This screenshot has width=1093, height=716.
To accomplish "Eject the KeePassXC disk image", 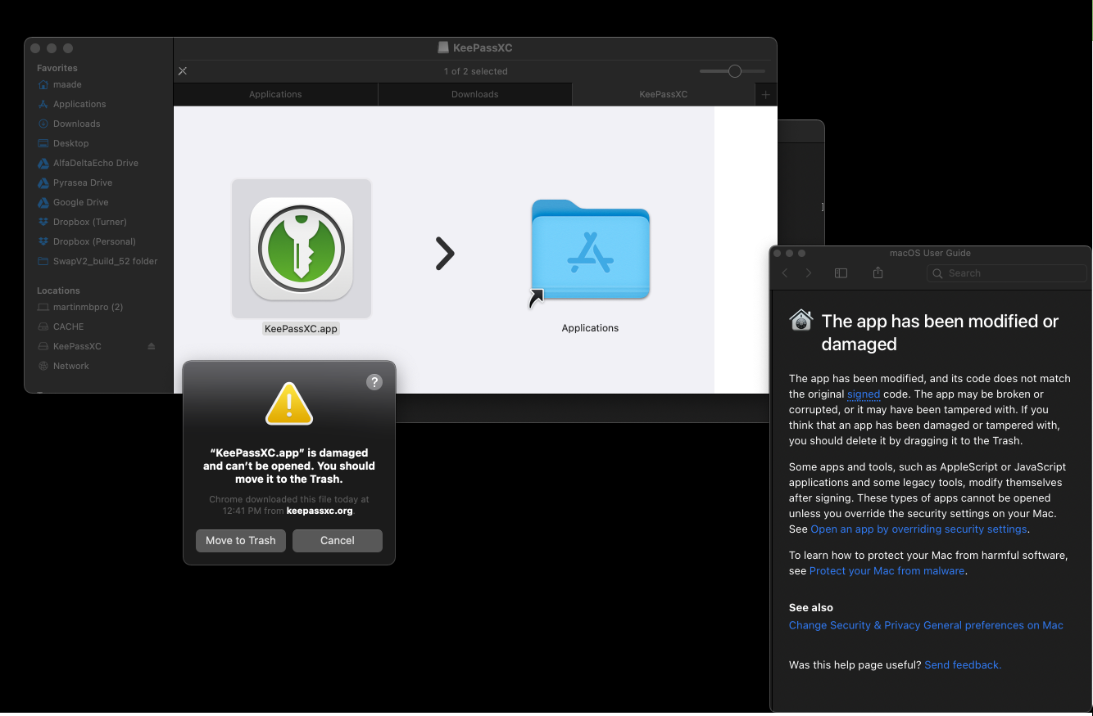I will pyautogui.click(x=151, y=346).
